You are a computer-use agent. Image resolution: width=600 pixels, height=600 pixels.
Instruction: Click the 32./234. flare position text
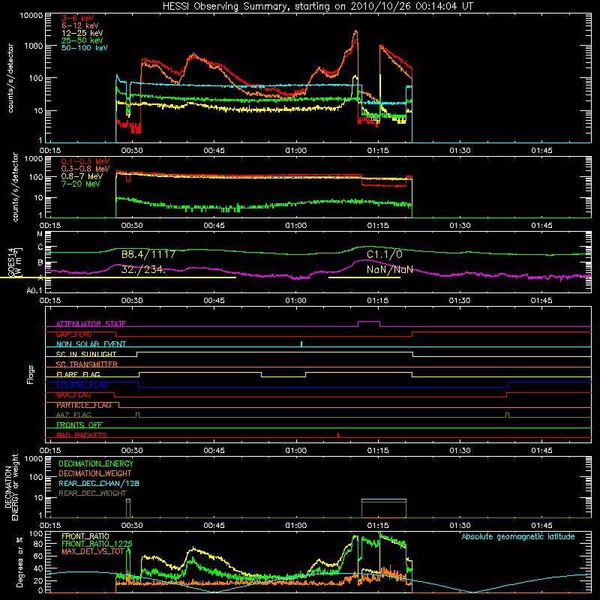tap(143, 269)
